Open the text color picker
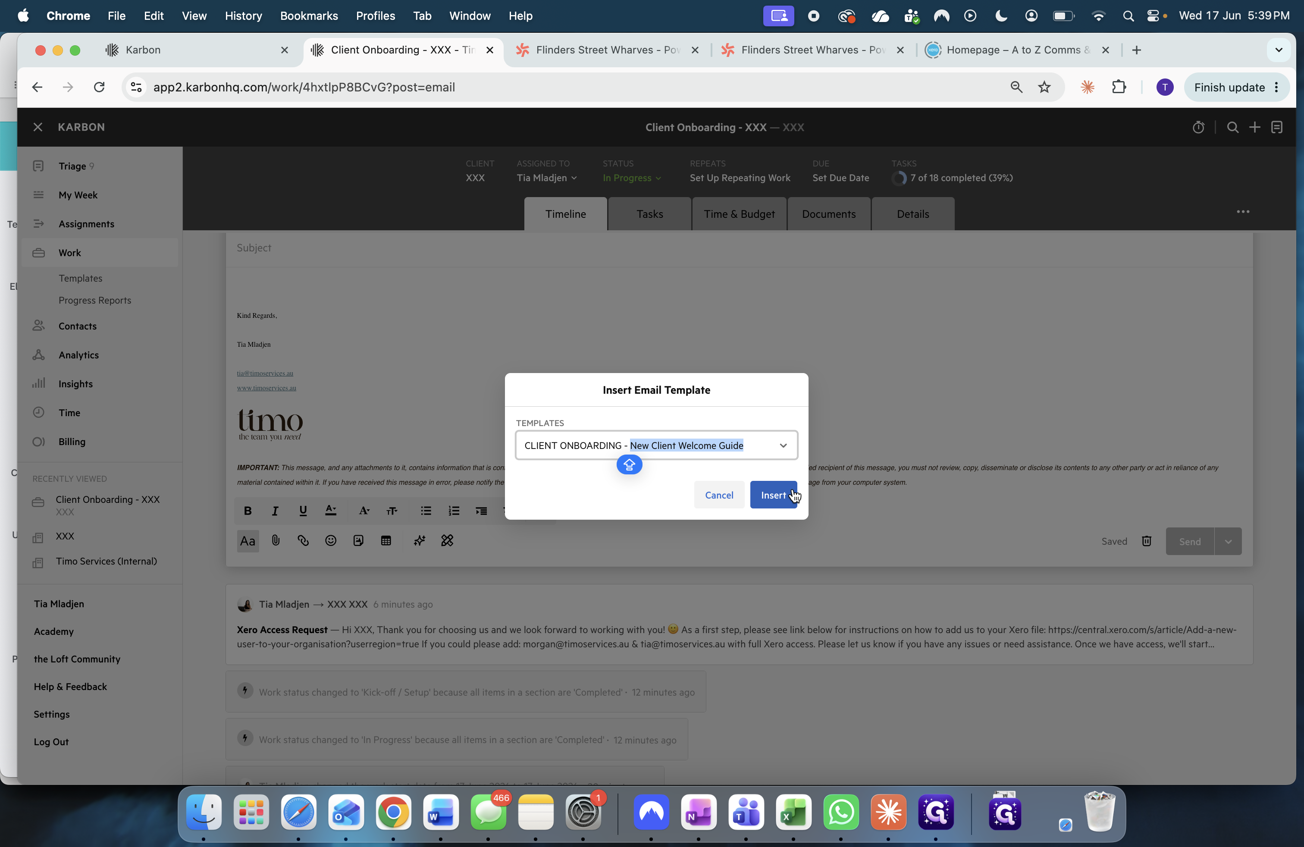The image size is (1304, 847). tap(331, 511)
